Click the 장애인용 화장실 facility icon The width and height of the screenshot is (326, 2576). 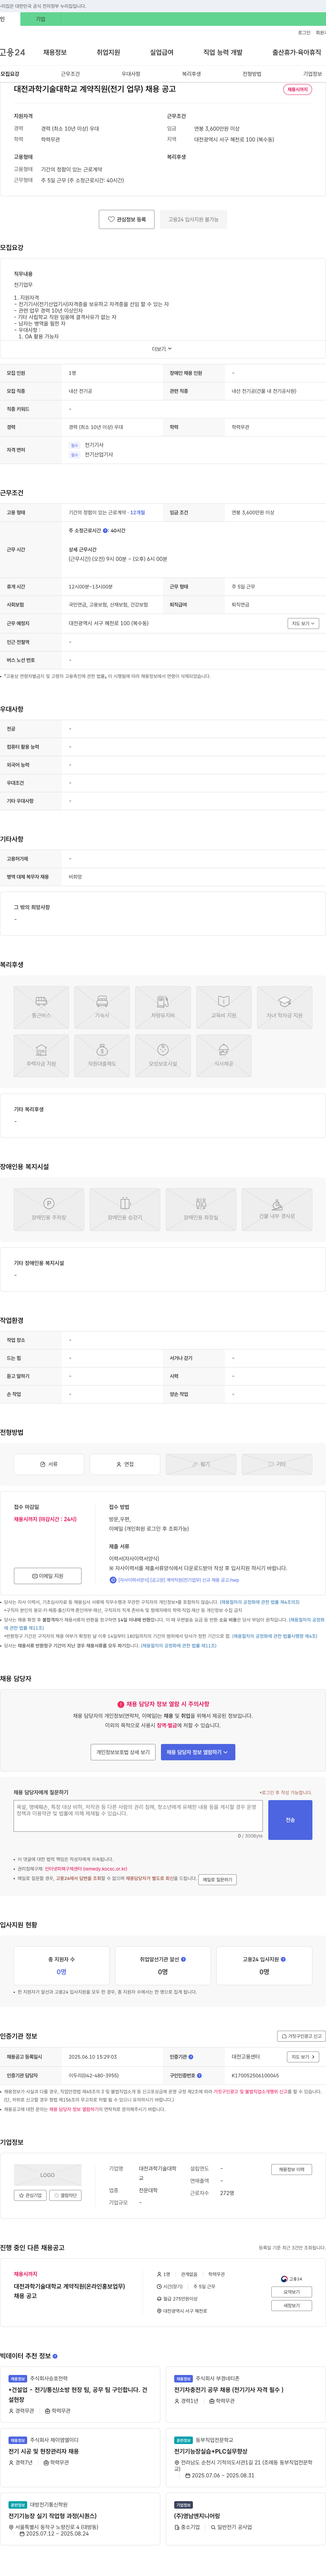coord(200,1209)
